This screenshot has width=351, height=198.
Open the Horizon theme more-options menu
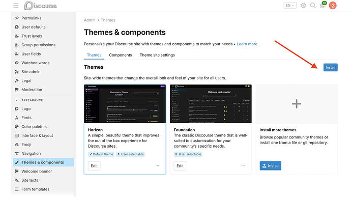pos(157,166)
